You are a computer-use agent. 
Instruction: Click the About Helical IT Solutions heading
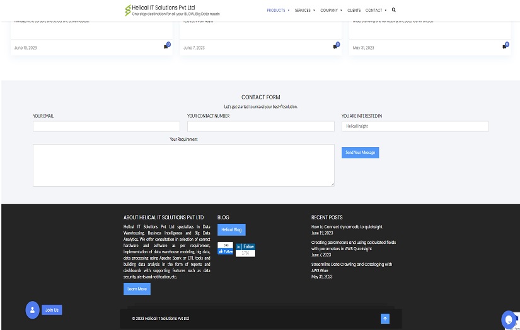coord(163,217)
